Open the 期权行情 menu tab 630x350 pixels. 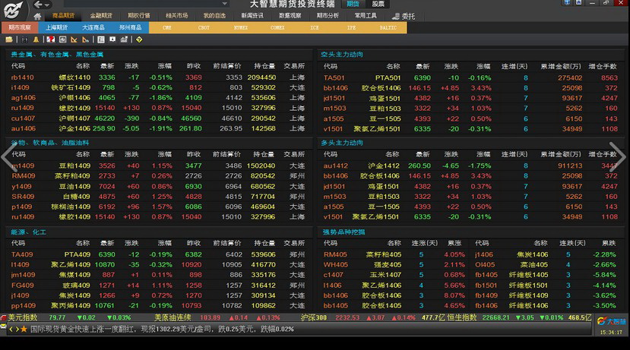point(139,16)
